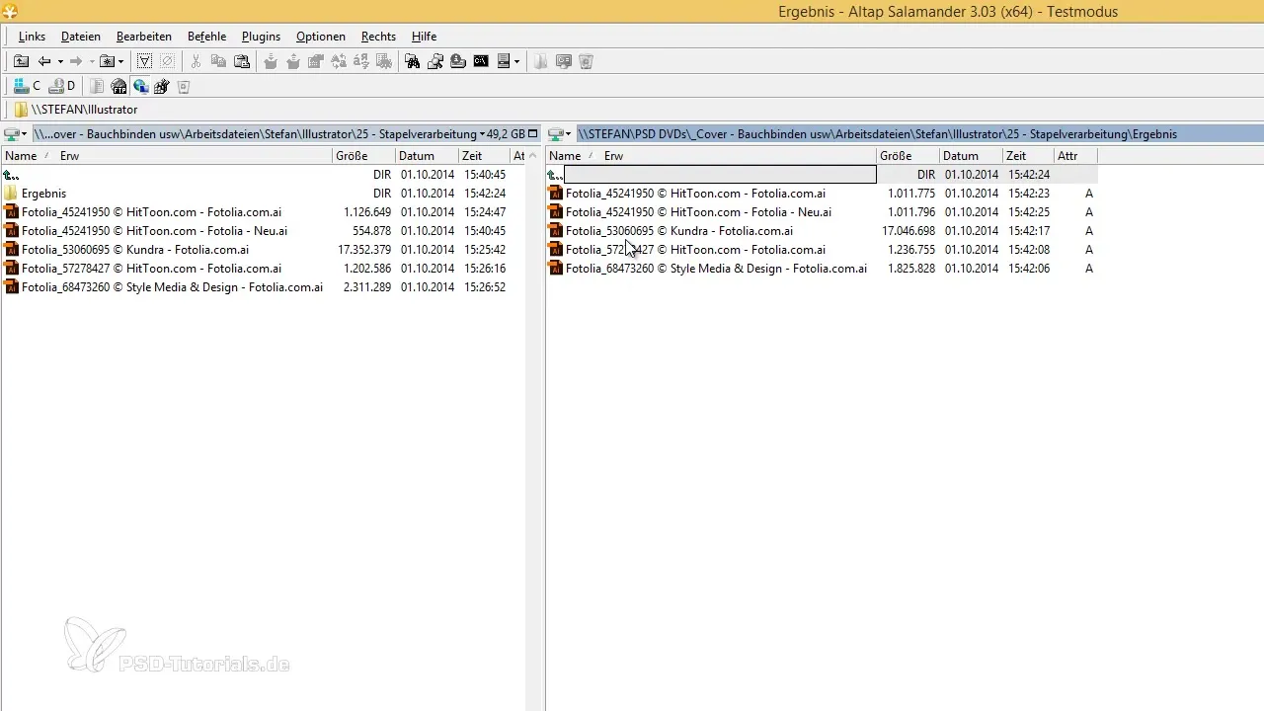Click the paste clipboard icon
Image resolution: width=1264 pixels, height=711 pixels.
[241, 61]
